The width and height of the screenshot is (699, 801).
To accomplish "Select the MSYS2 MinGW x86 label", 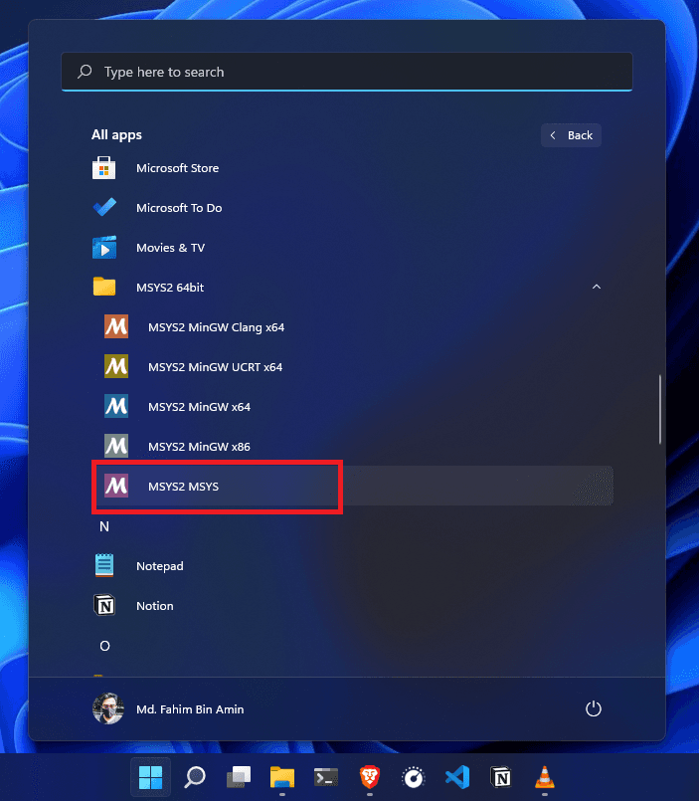I will [199, 447].
